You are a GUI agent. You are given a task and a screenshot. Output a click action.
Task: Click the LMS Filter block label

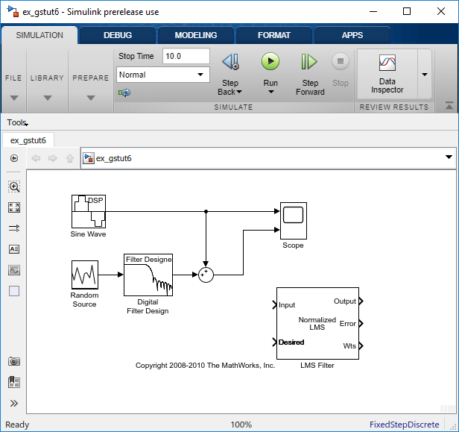click(x=317, y=366)
